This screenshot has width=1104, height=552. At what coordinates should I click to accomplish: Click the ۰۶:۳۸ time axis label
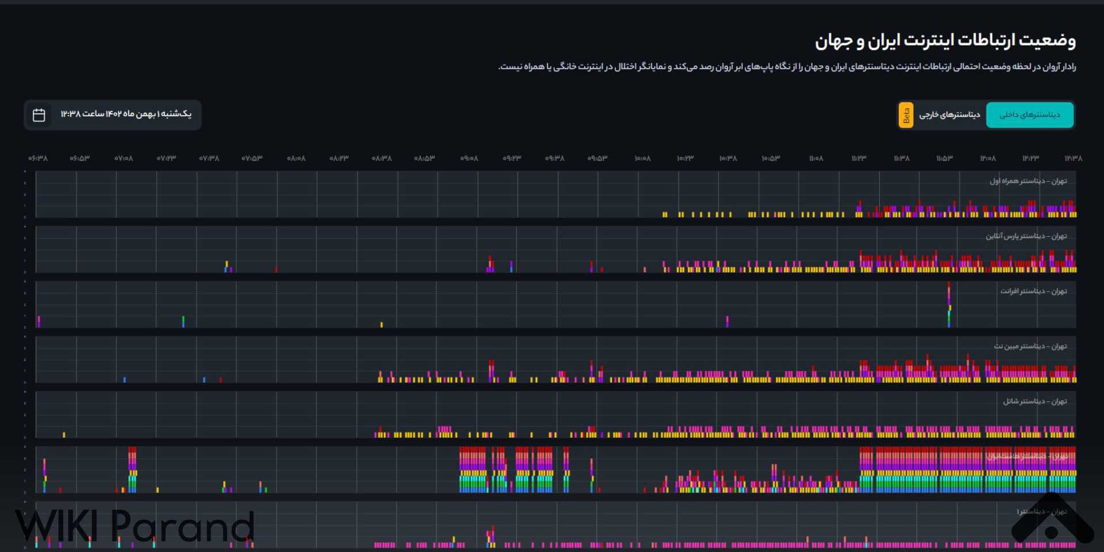point(38,158)
